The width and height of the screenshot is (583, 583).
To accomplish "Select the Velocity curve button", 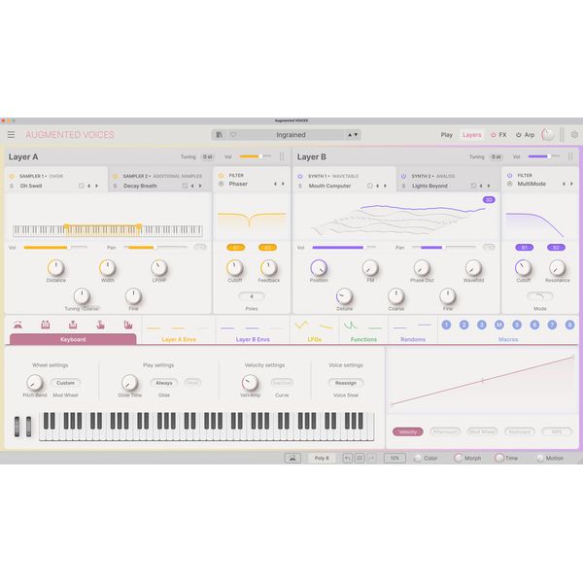I will point(408,431).
